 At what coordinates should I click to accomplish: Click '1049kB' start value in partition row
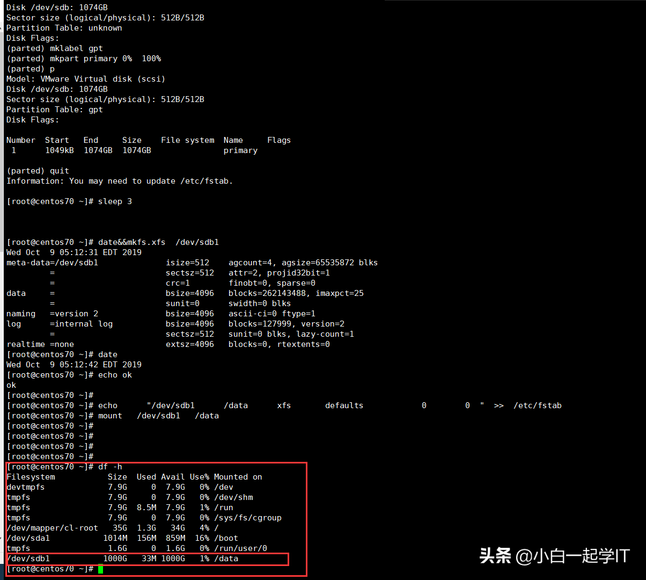[x=60, y=150]
